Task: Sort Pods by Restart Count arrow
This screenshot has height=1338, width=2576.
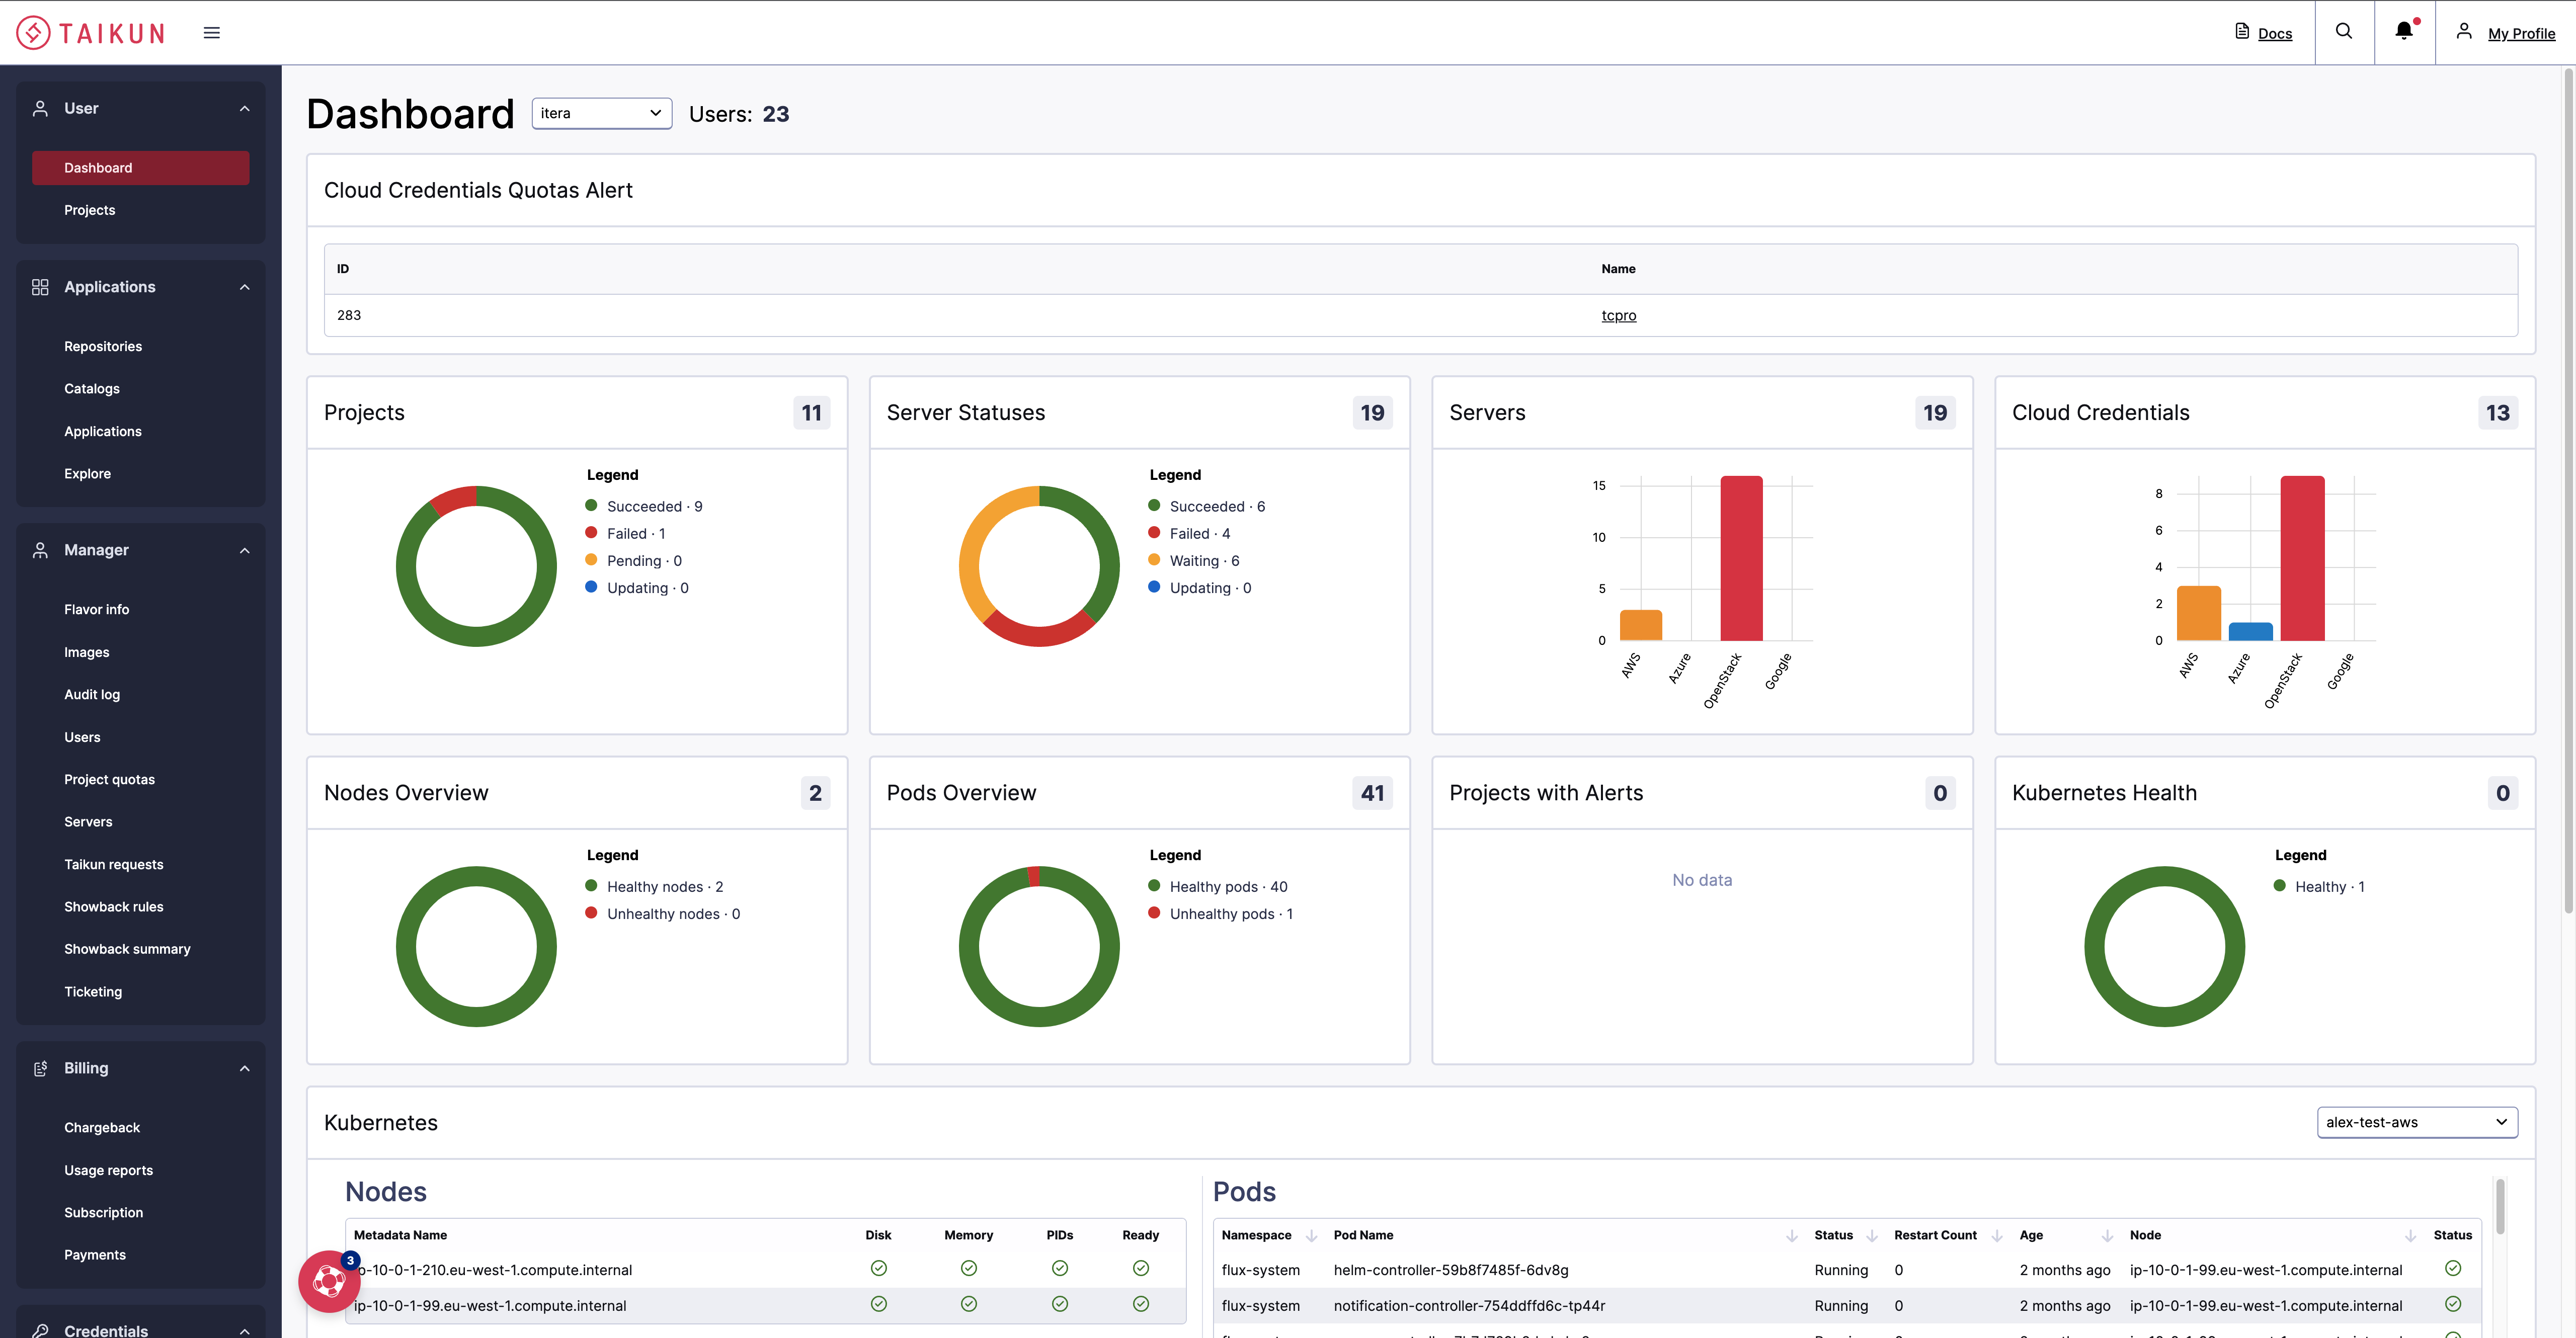Action: pyautogui.click(x=1996, y=1236)
